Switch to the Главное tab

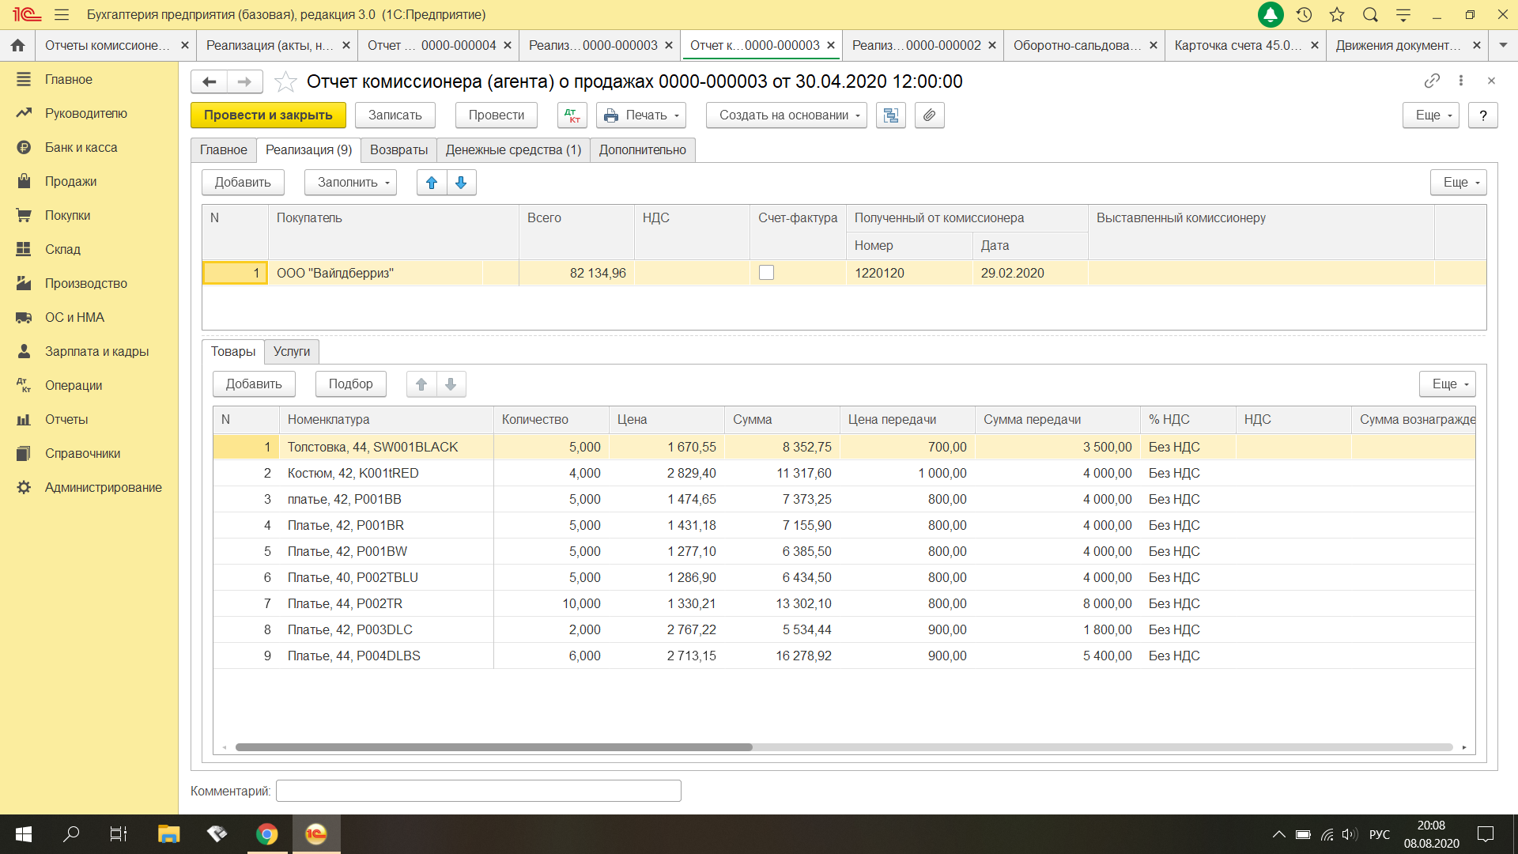tap(223, 150)
